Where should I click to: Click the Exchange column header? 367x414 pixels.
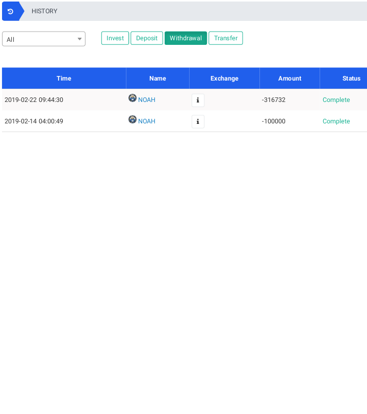tap(224, 79)
